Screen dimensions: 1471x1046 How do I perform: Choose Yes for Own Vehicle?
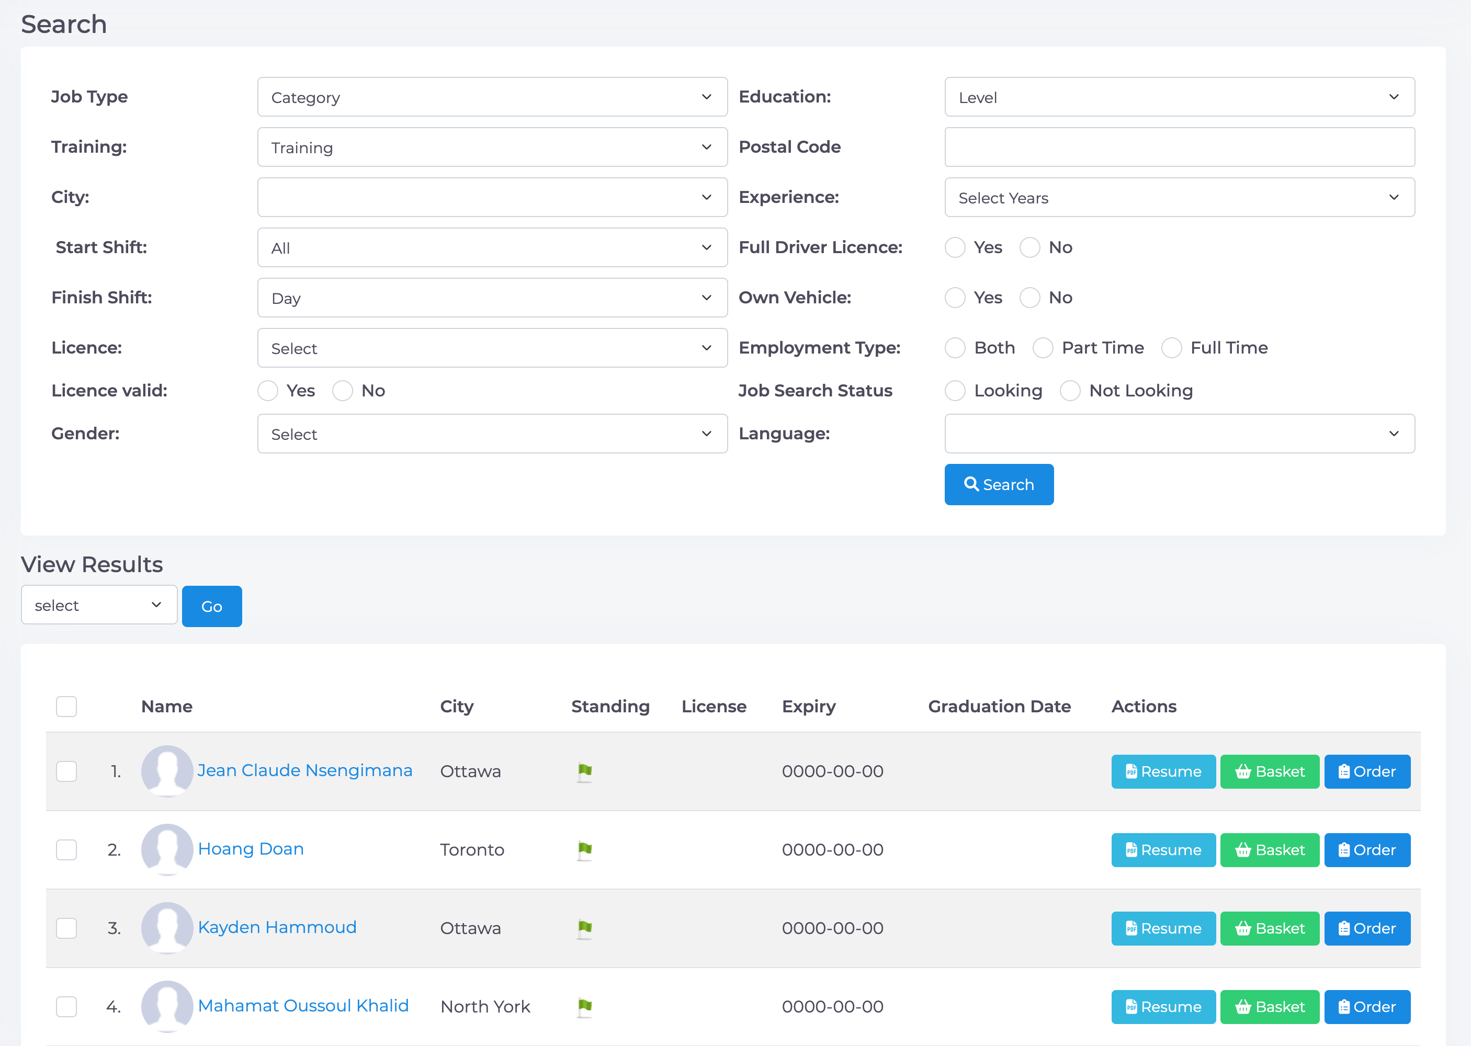tap(955, 298)
